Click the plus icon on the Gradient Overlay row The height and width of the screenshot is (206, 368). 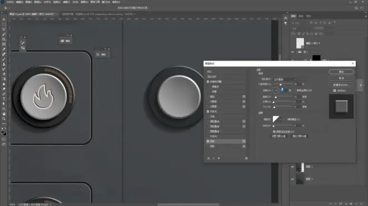click(244, 126)
